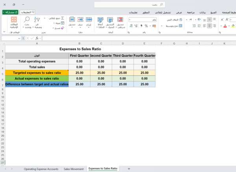The image size is (236, 172).
Task: Click the green Share button
Action: click(9, 12)
